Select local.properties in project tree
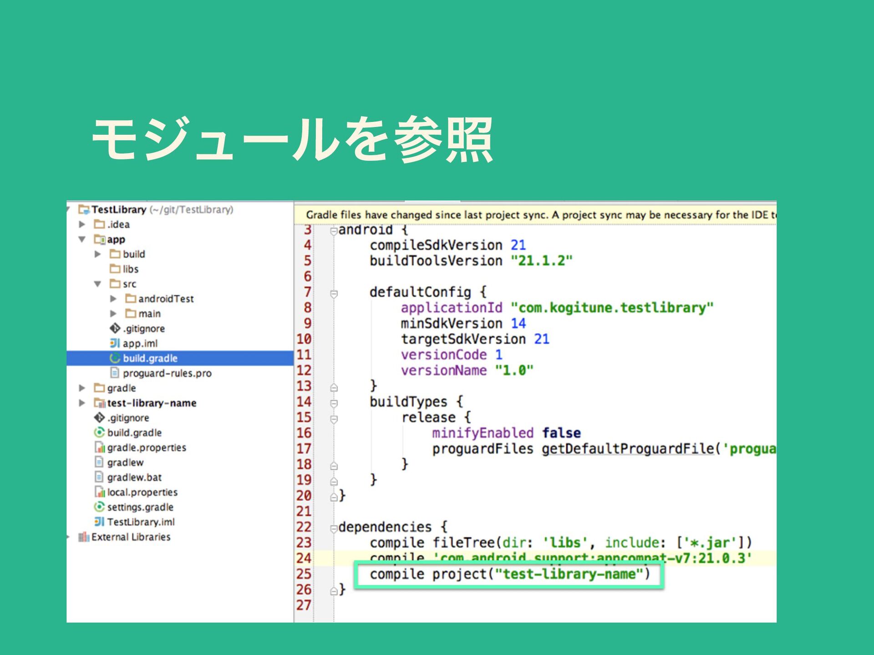 (x=142, y=492)
